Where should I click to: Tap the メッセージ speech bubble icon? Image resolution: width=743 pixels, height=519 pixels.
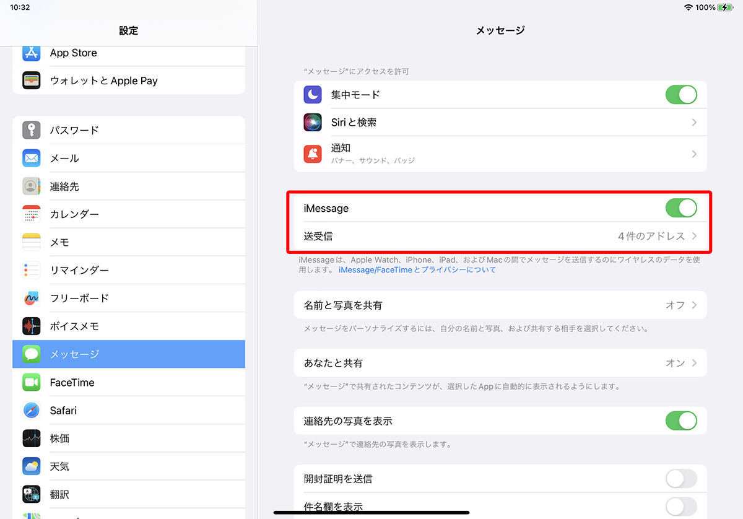(x=32, y=354)
